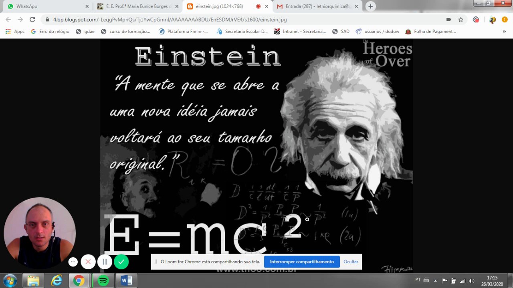Open the Apps bookmarks shortcut

pos(15,31)
